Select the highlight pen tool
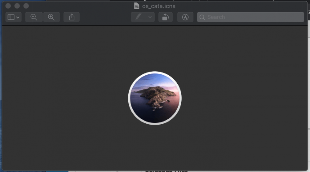 (x=138, y=17)
